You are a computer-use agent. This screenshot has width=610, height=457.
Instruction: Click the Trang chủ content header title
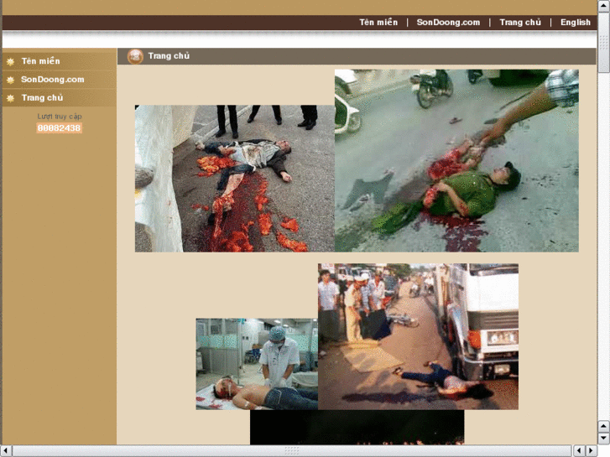click(x=169, y=56)
